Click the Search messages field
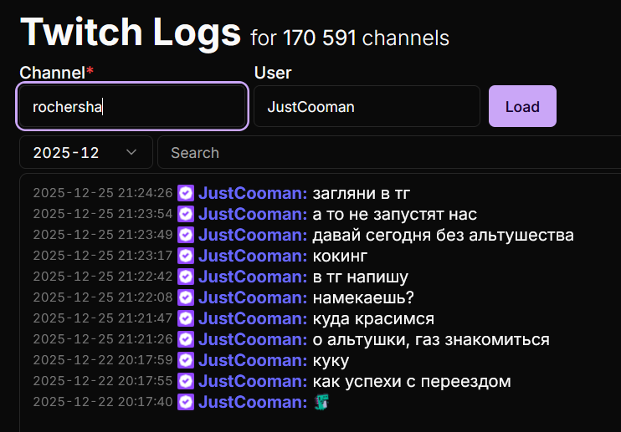621x432 pixels. click(x=389, y=153)
